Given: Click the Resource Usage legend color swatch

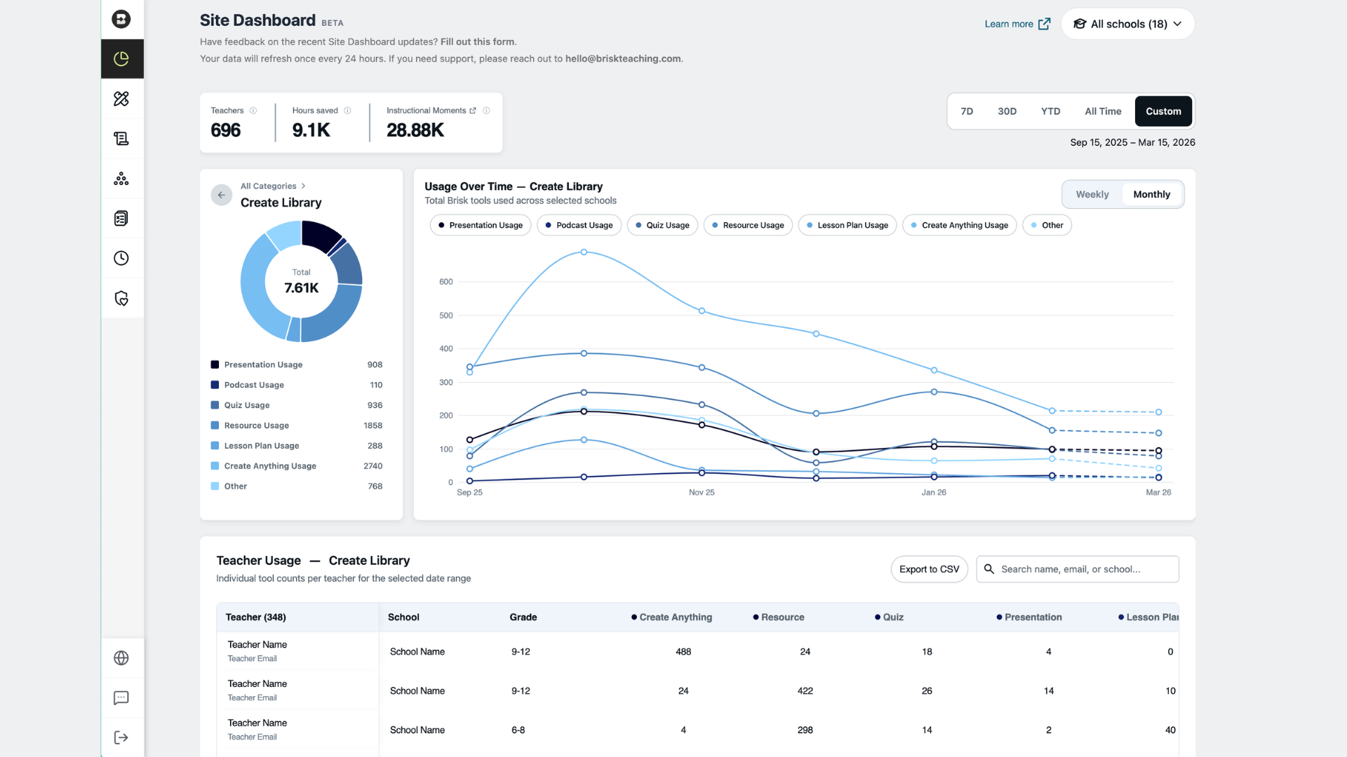Looking at the screenshot, I should coord(215,425).
